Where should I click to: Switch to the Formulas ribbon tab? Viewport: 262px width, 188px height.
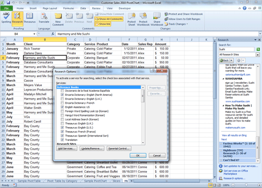(x=69, y=8)
